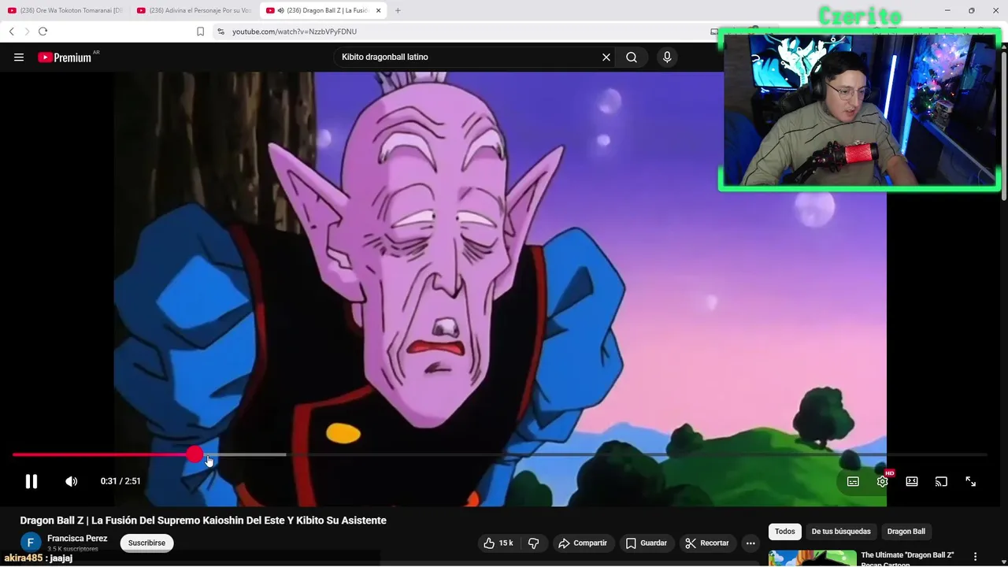Open the Francisca Perez channel name
This screenshot has height=567, width=1008.
coord(77,539)
